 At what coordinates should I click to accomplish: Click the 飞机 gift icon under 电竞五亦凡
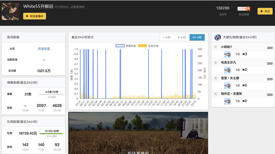click(x=227, y=70)
